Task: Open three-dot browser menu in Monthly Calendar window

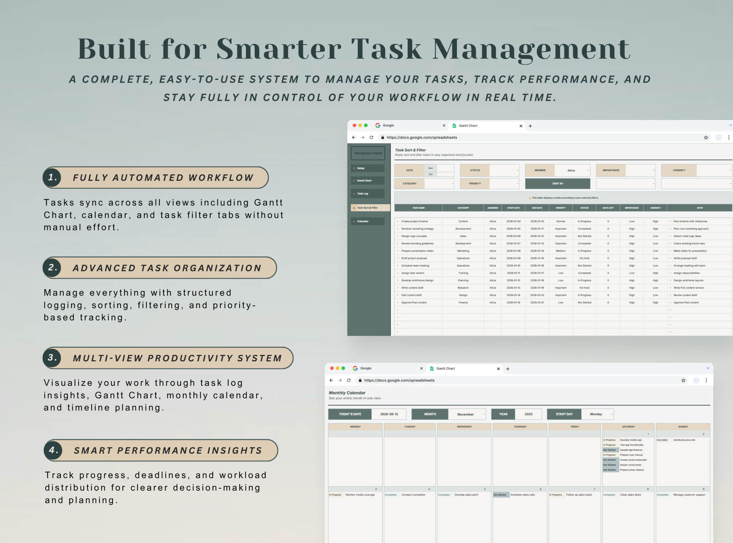Action: (706, 380)
